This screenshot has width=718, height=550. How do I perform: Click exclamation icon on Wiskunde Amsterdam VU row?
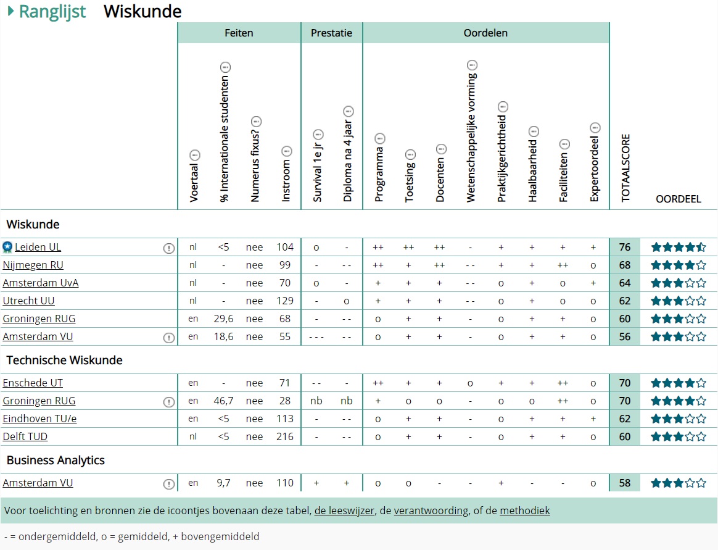pyautogui.click(x=169, y=338)
